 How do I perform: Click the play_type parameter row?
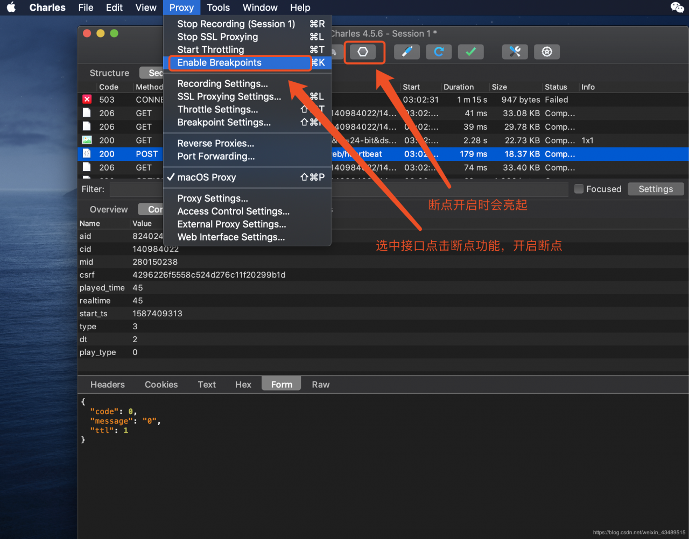point(383,352)
